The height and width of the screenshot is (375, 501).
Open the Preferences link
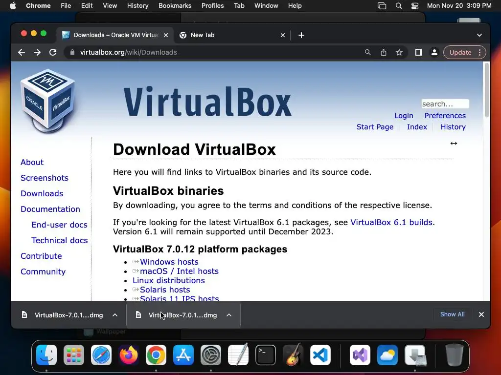[445, 116]
